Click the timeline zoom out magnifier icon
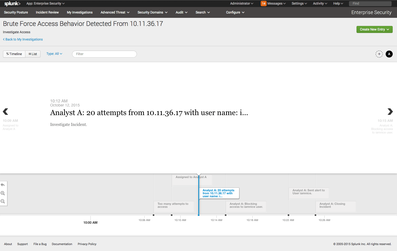Image resolution: width=397 pixels, height=251 pixels. tap(3, 201)
